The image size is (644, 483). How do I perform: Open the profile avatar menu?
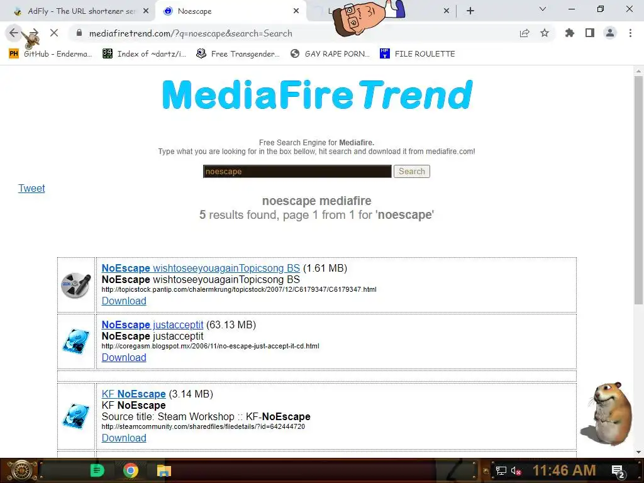click(610, 33)
